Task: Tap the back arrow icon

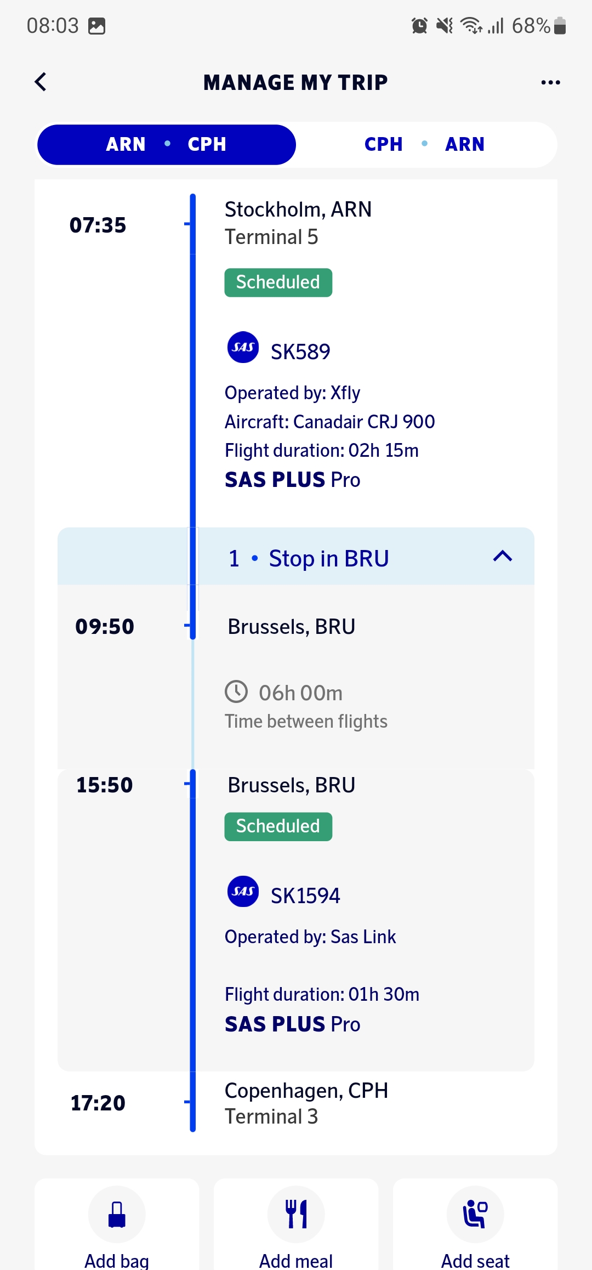Action: tap(41, 82)
